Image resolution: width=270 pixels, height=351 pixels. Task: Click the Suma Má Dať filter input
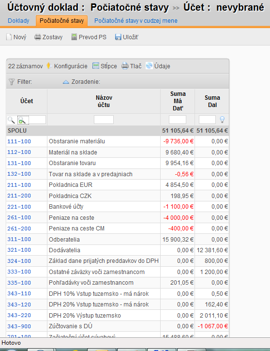178,120
